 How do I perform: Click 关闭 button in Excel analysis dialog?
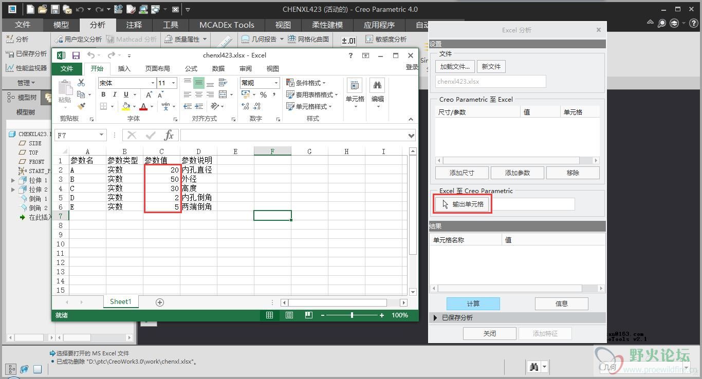[x=490, y=334]
